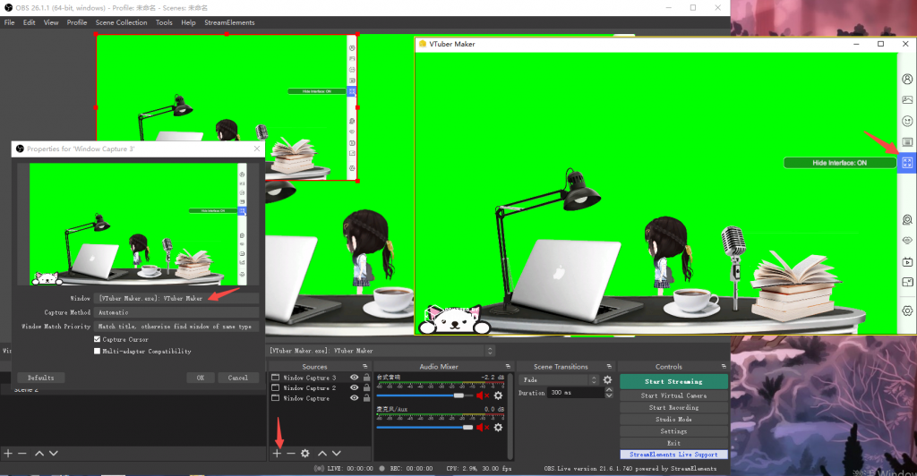Open window selector dropdown below OBS preview
This screenshot has width=917, height=476.
point(381,351)
